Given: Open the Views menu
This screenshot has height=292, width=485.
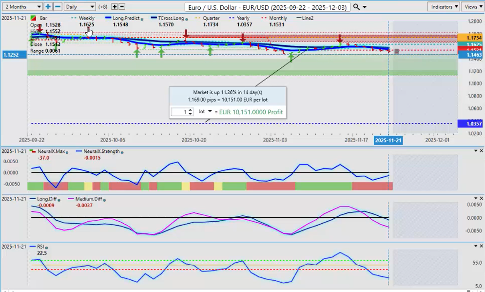Looking at the screenshot, I should point(472,6).
